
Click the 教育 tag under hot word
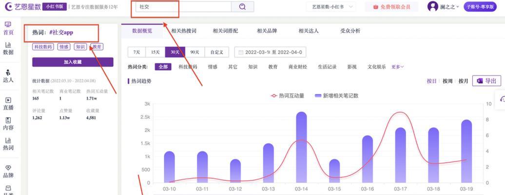(x=97, y=47)
